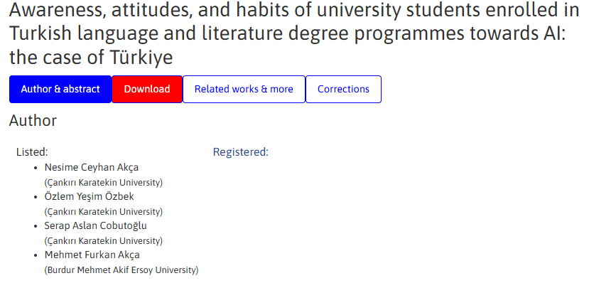Click the Listed: label
Image resolution: width=589 pixels, height=293 pixels.
(x=32, y=151)
